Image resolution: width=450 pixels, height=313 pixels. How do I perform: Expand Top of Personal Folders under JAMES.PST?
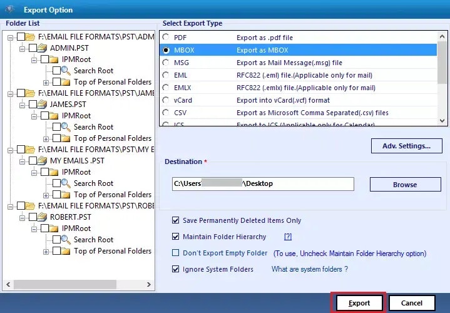46,139
